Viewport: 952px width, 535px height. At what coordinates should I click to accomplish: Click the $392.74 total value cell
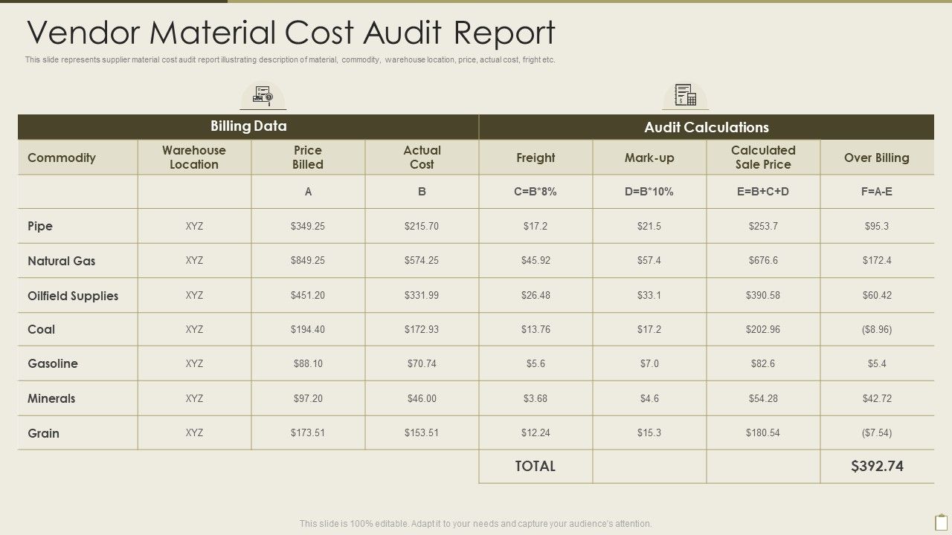[878, 466]
